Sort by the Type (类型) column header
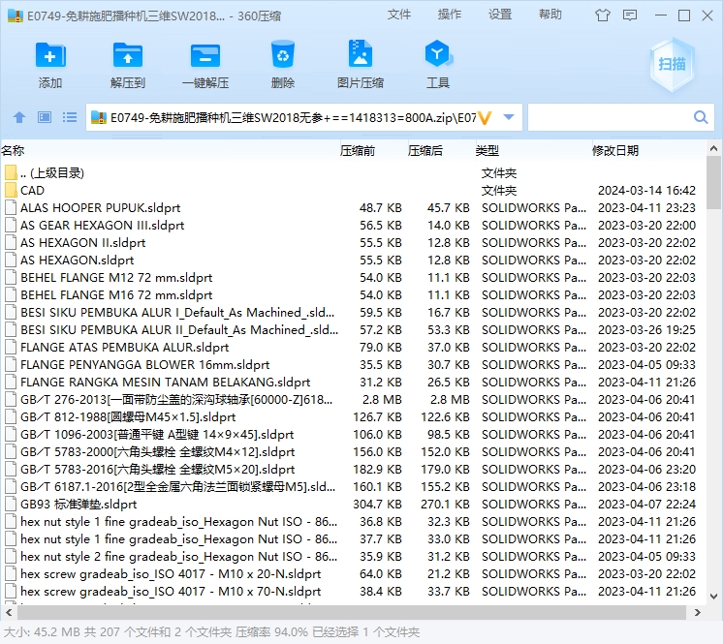Screen dimensions: 723x644 (x=487, y=150)
